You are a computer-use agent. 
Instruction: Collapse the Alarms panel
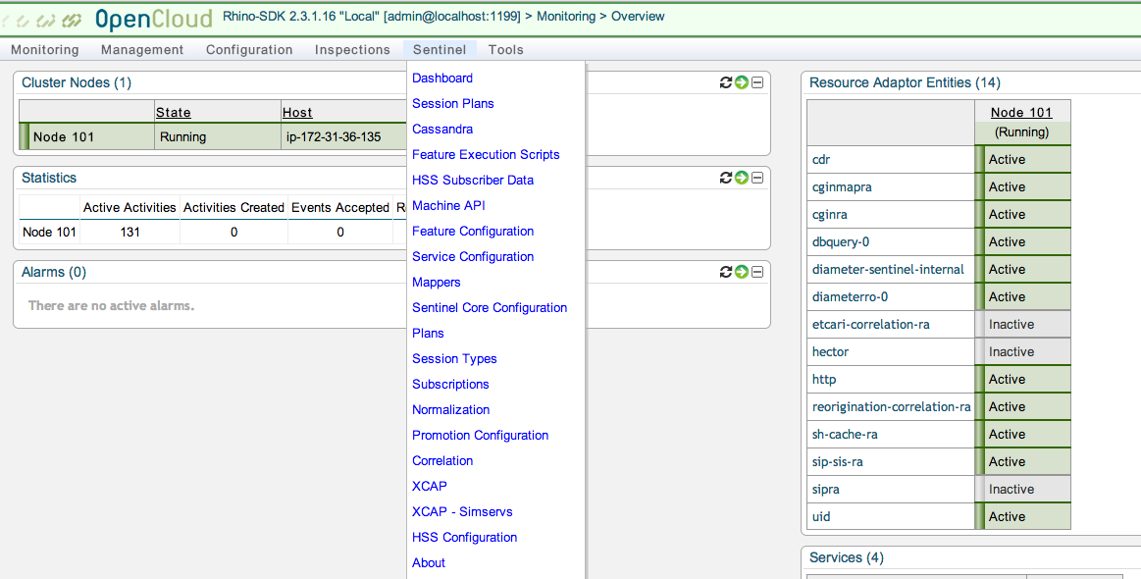[x=757, y=272]
